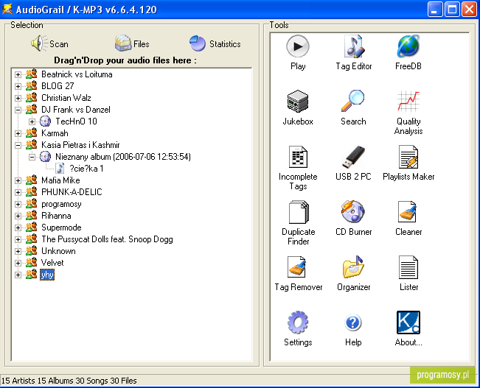Expand the Mafia Mike artist node

pos(18,180)
